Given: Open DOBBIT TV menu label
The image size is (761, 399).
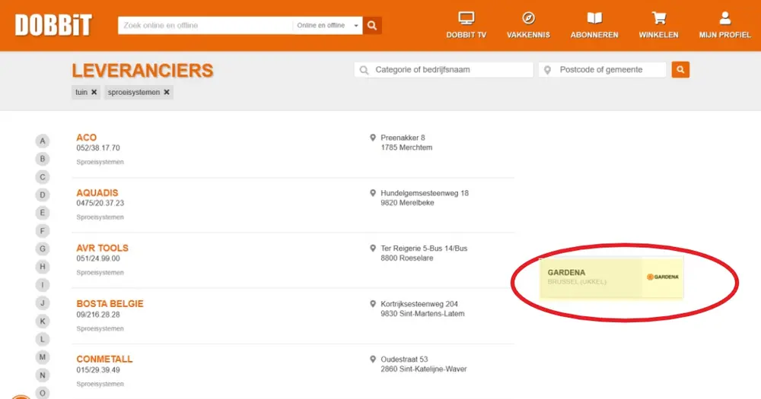Looking at the screenshot, I should tap(466, 35).
